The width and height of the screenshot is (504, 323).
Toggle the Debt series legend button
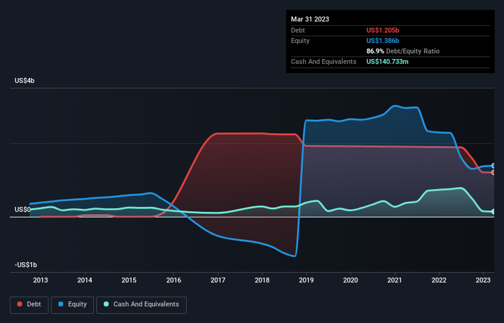click(29, 305)
